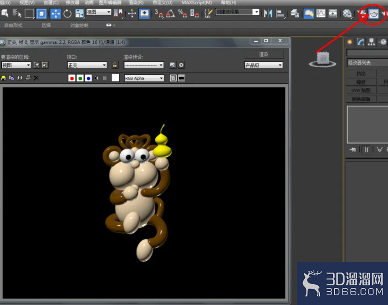
Task: Click the UVW 贴图 modifier button
Action: (361, 90)
